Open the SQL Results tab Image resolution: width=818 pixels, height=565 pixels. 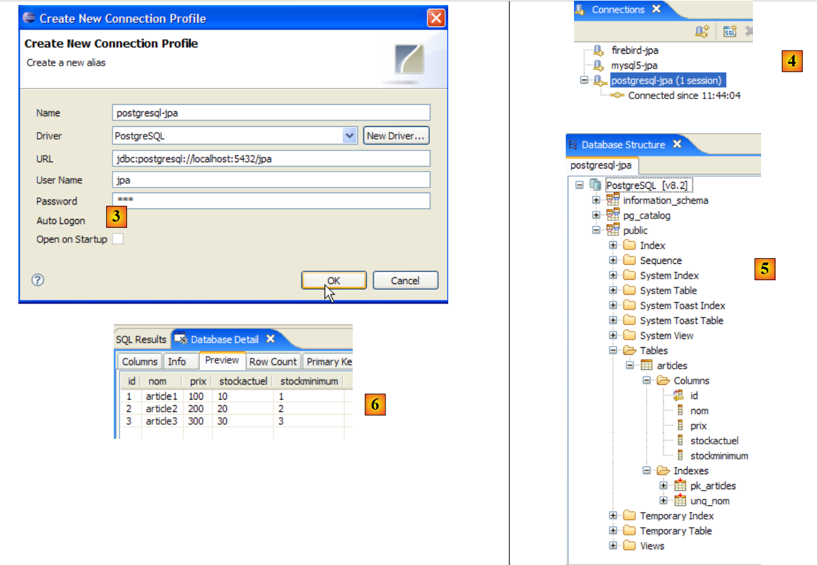coord(141,340)
